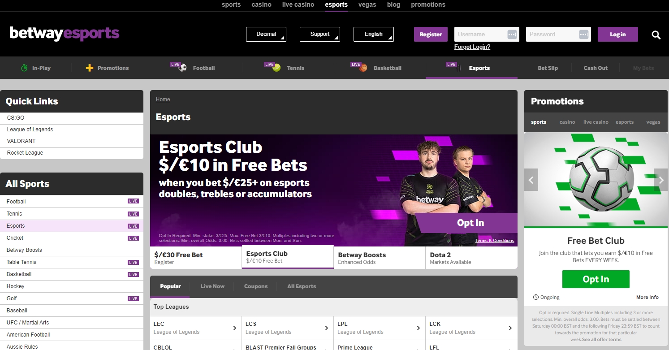Open In-Play via the stopwatch icon
Screen dimensions: 669x350
pyautogui.click(x=24, y=68)
